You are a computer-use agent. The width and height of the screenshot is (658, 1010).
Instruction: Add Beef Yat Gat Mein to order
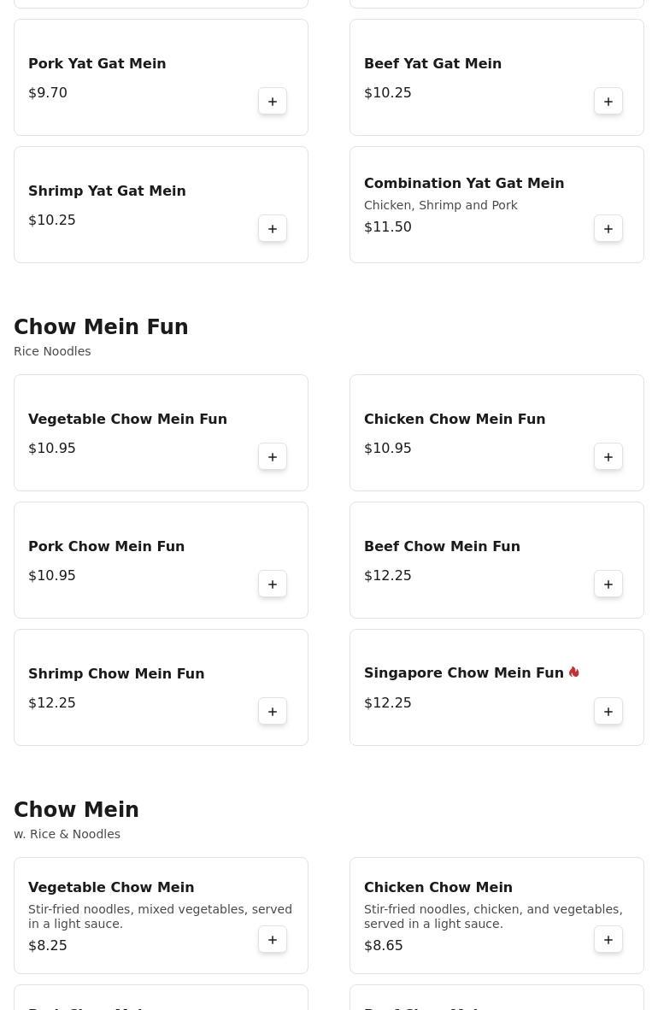(608, 102)
